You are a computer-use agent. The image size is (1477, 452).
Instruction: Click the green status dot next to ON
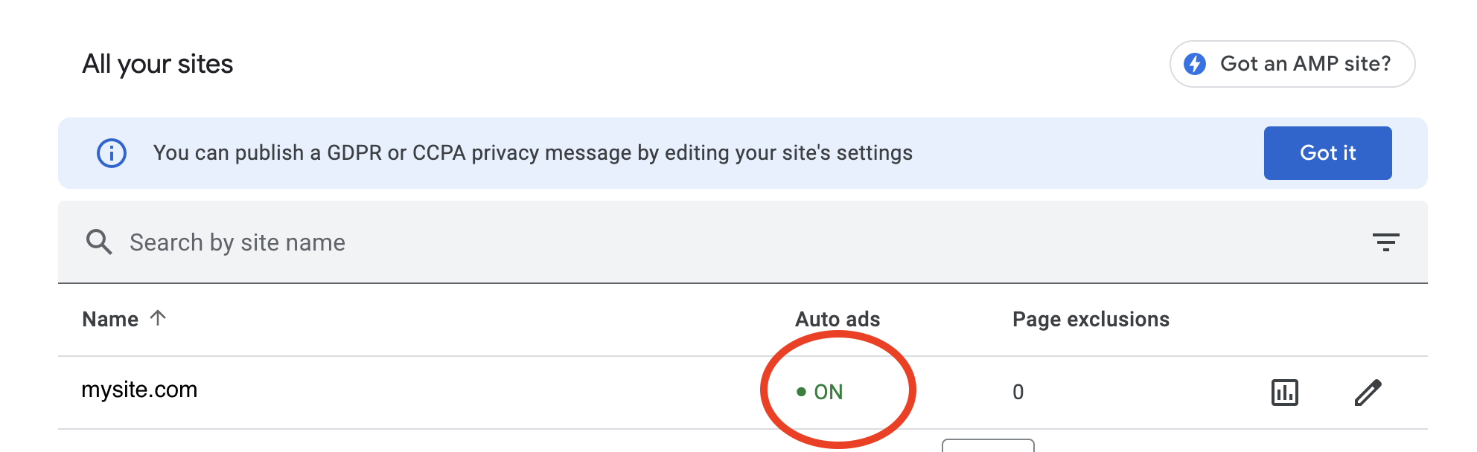pyautogui.click(x=801, y=392)
